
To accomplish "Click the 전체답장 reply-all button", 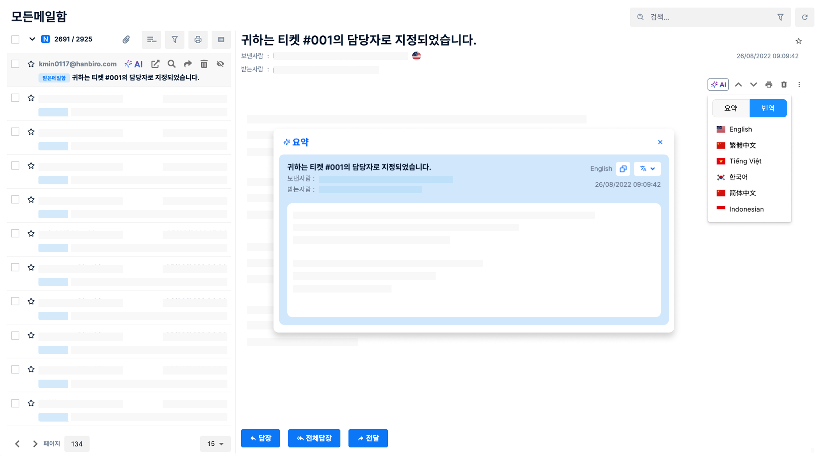I will click(x=314, y=438).
